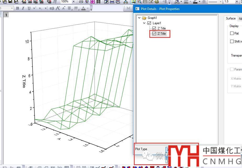Collapse the Graph1 tree node
Viewport: 242px width, 168px height.
click(139, 18)
